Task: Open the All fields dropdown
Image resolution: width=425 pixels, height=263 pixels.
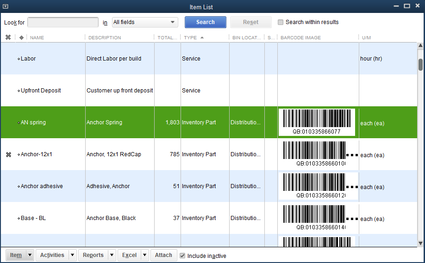Action: coord(145,22)
